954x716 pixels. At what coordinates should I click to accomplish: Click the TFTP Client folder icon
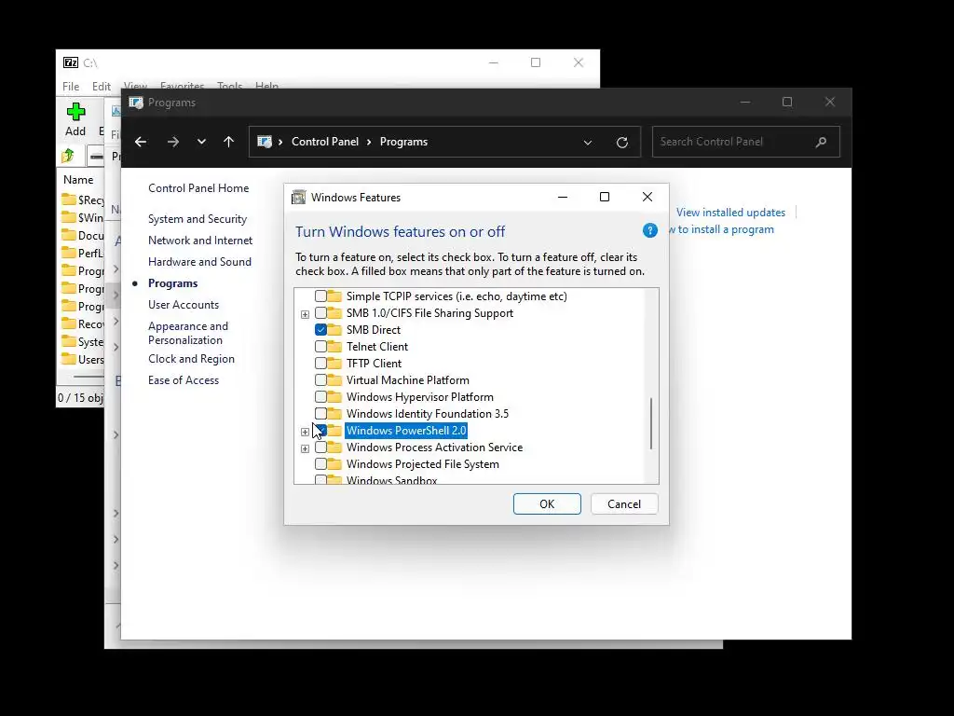334,363
